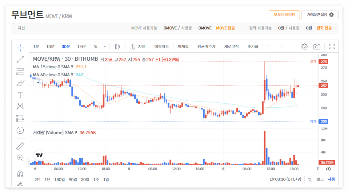348x193 pixels.
Task: Select the 30분 interval
Action: tap(66, 47)
